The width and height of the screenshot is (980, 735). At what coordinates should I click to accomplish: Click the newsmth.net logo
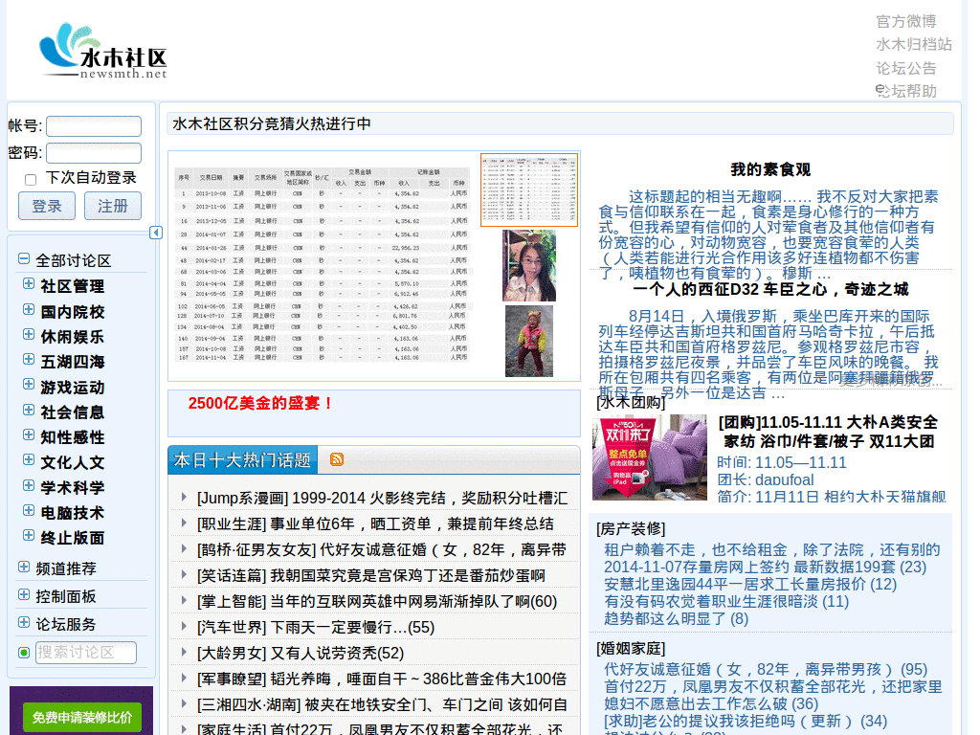103,51
